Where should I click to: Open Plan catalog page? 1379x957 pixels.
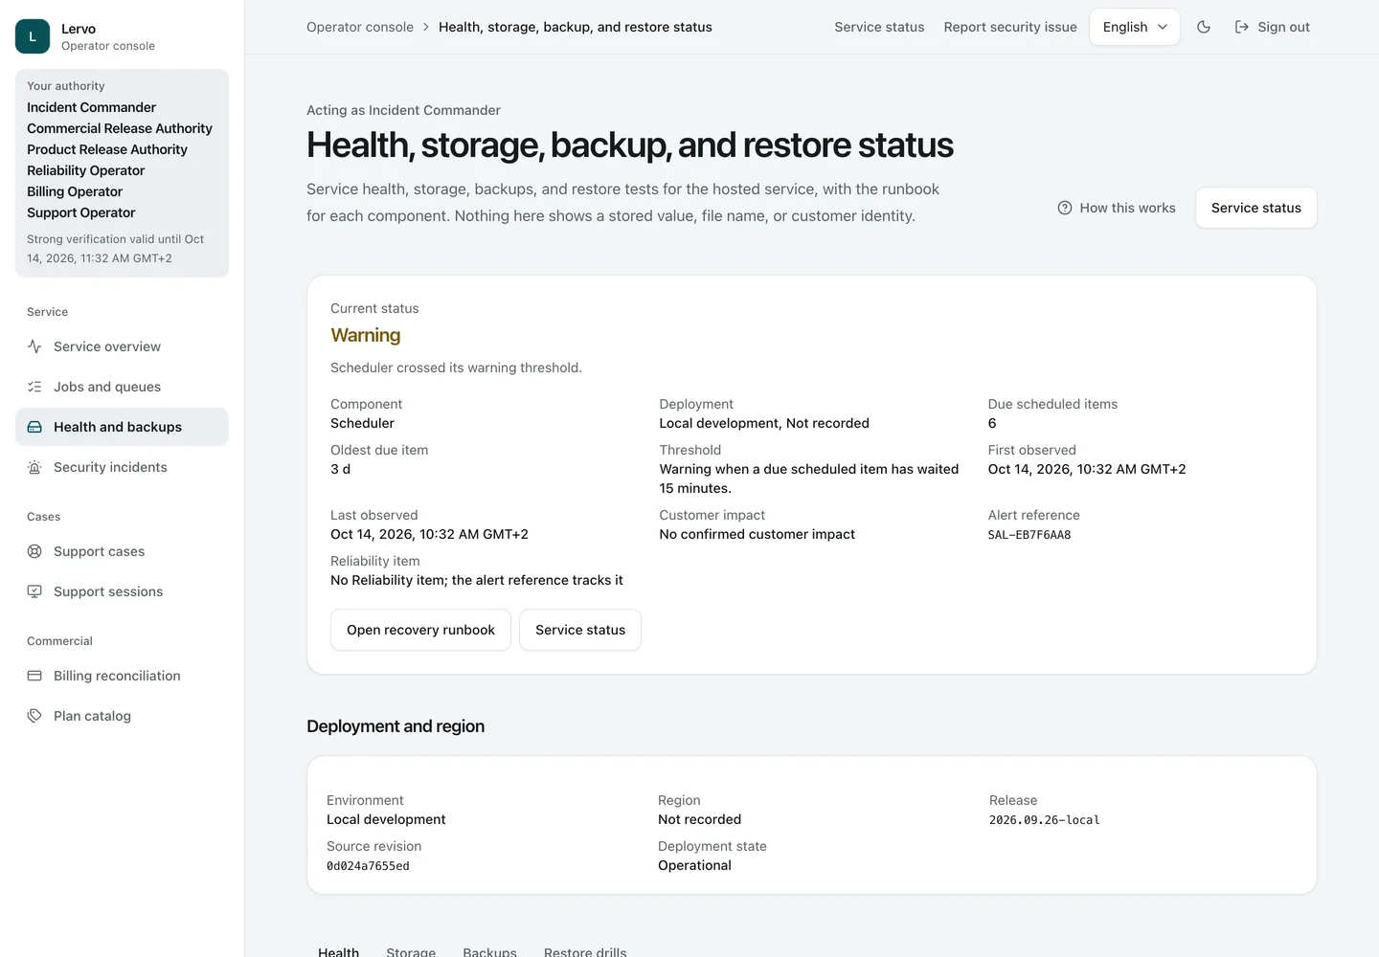[x=122, y=716]
